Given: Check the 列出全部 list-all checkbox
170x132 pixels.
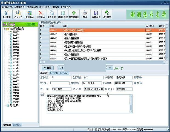Looking at the screenshot, I should (8, 105).
